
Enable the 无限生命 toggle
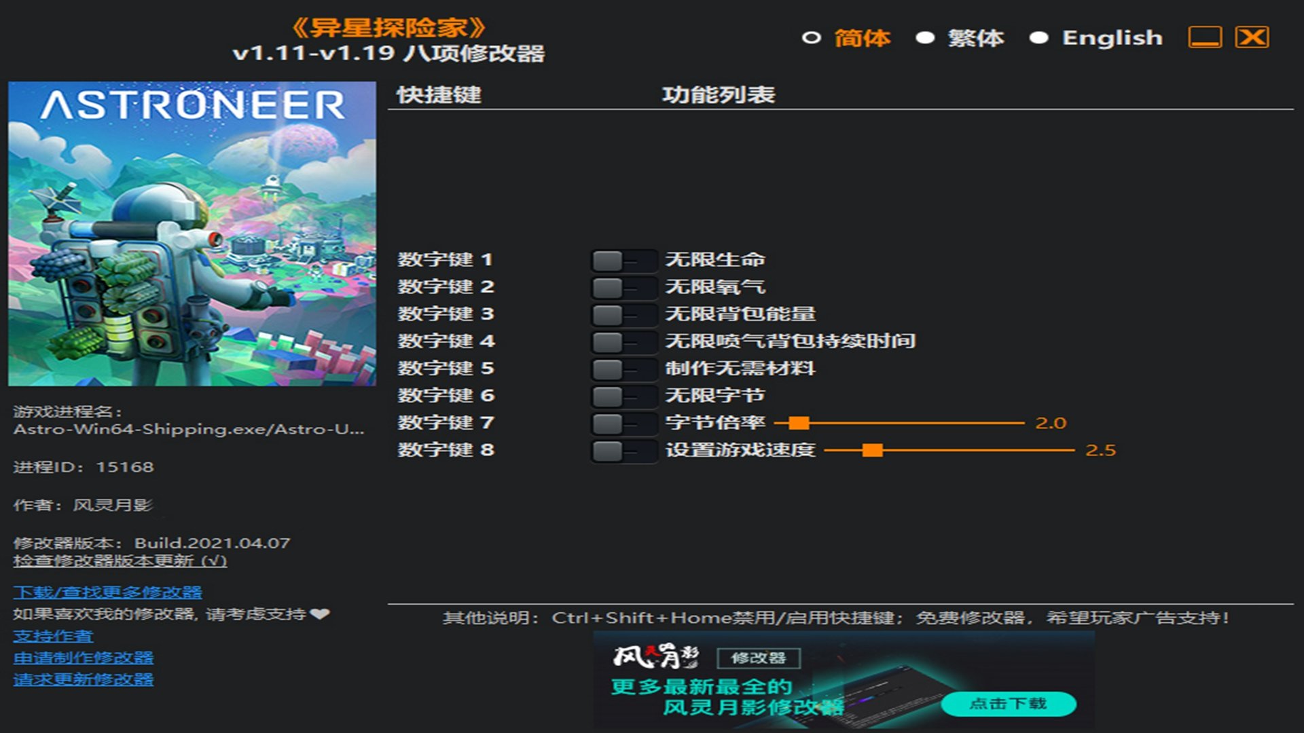click(623, 260)
